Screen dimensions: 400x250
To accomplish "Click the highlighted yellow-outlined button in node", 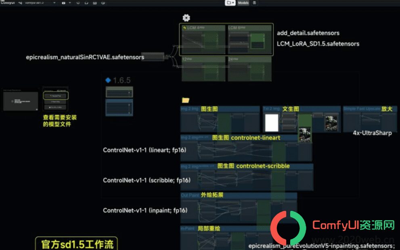I will point(56,96).
